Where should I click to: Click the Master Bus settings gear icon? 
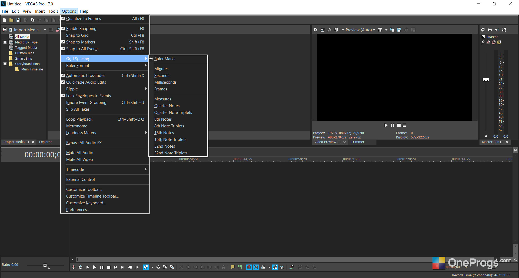tap(483, 30)
